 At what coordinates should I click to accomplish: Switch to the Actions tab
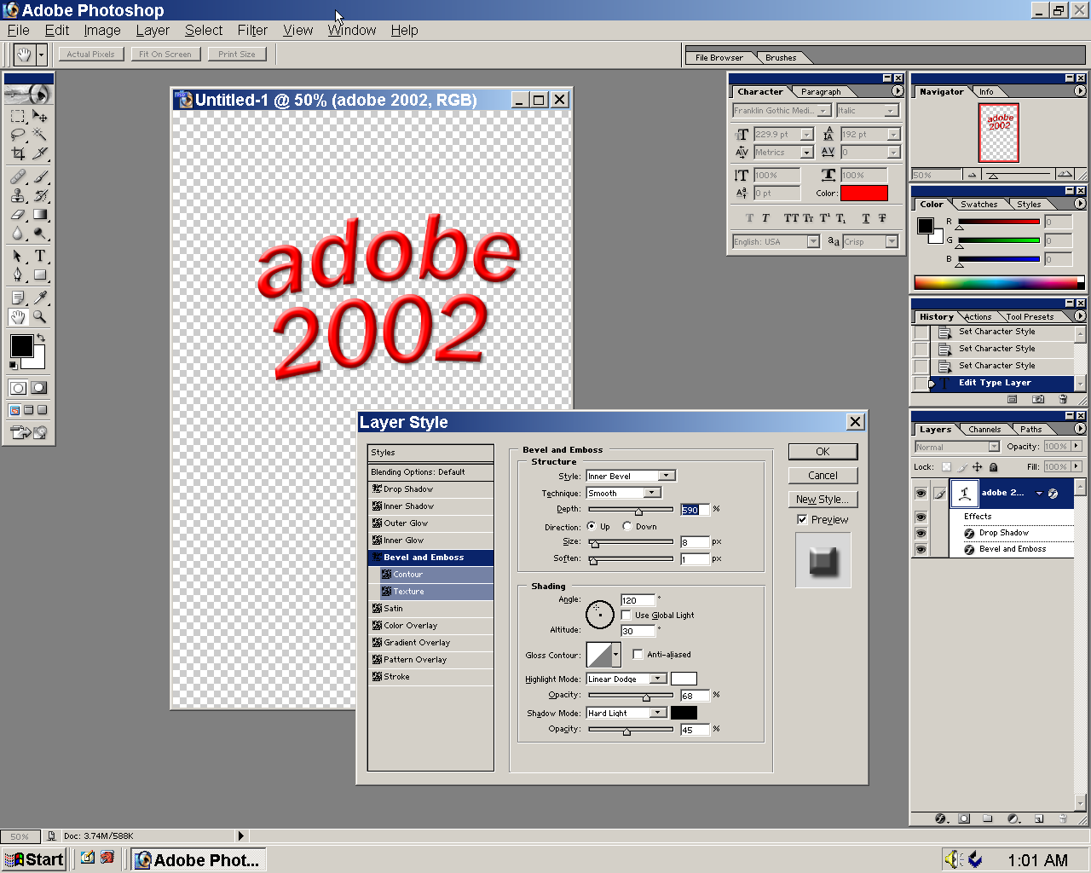(978, 316)
